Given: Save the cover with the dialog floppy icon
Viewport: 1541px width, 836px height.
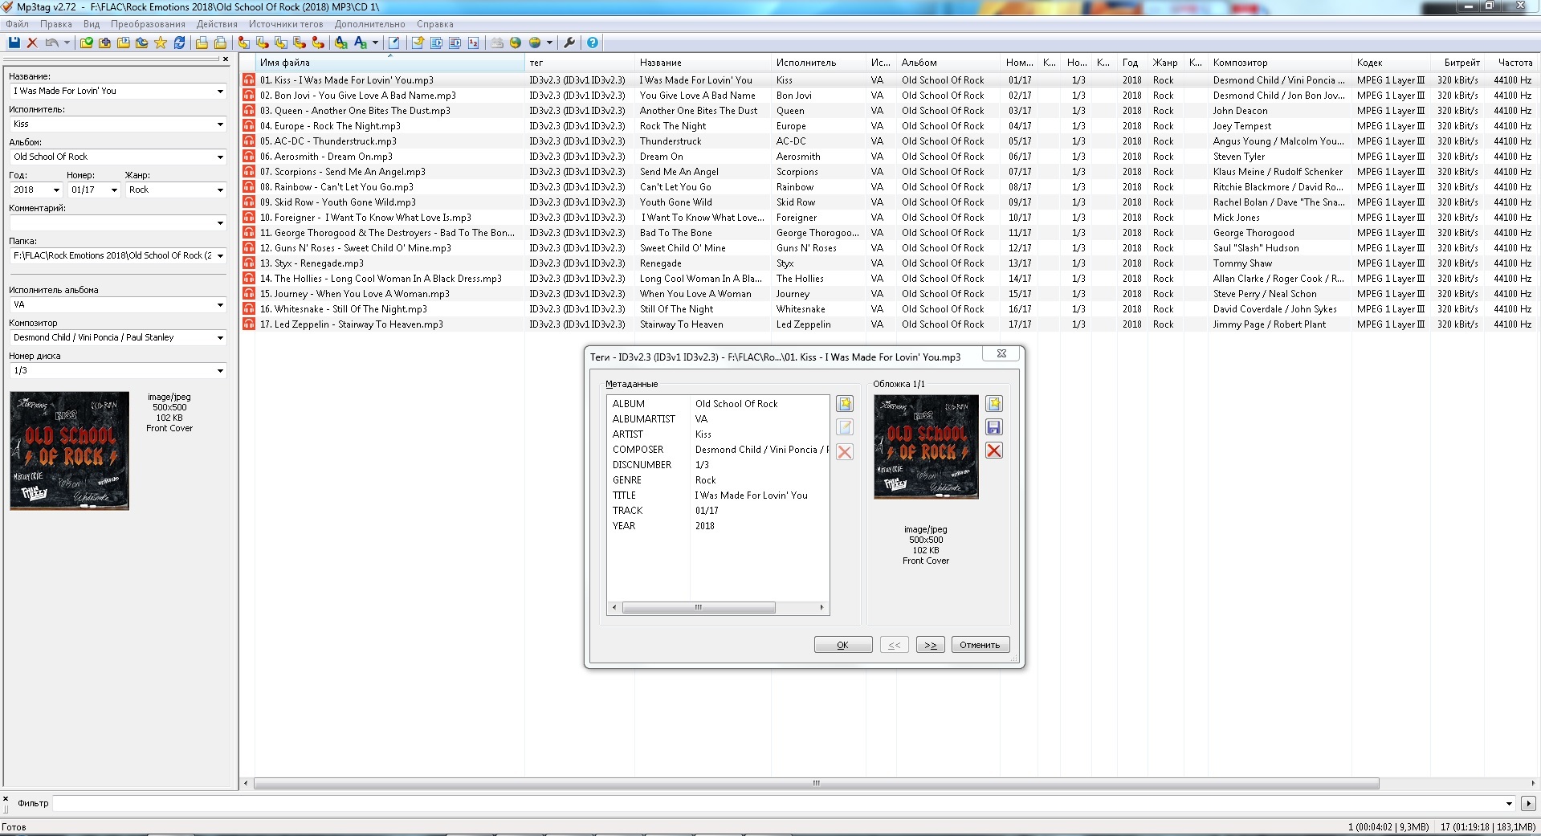Looking at the screenshot, I should [994, 427].
